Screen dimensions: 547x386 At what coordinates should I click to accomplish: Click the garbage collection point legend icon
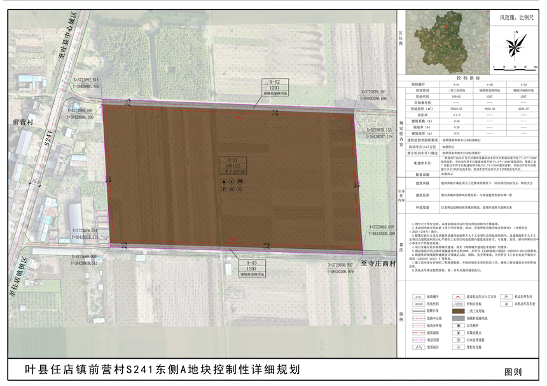point(460,332)
